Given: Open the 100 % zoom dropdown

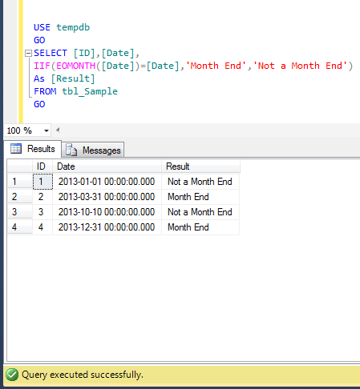Looking at the screenshot, I should [x=47, y=130].
